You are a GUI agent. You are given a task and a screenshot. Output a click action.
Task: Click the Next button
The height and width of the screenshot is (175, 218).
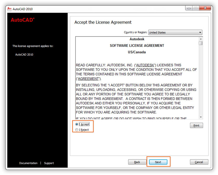[158, 162]
